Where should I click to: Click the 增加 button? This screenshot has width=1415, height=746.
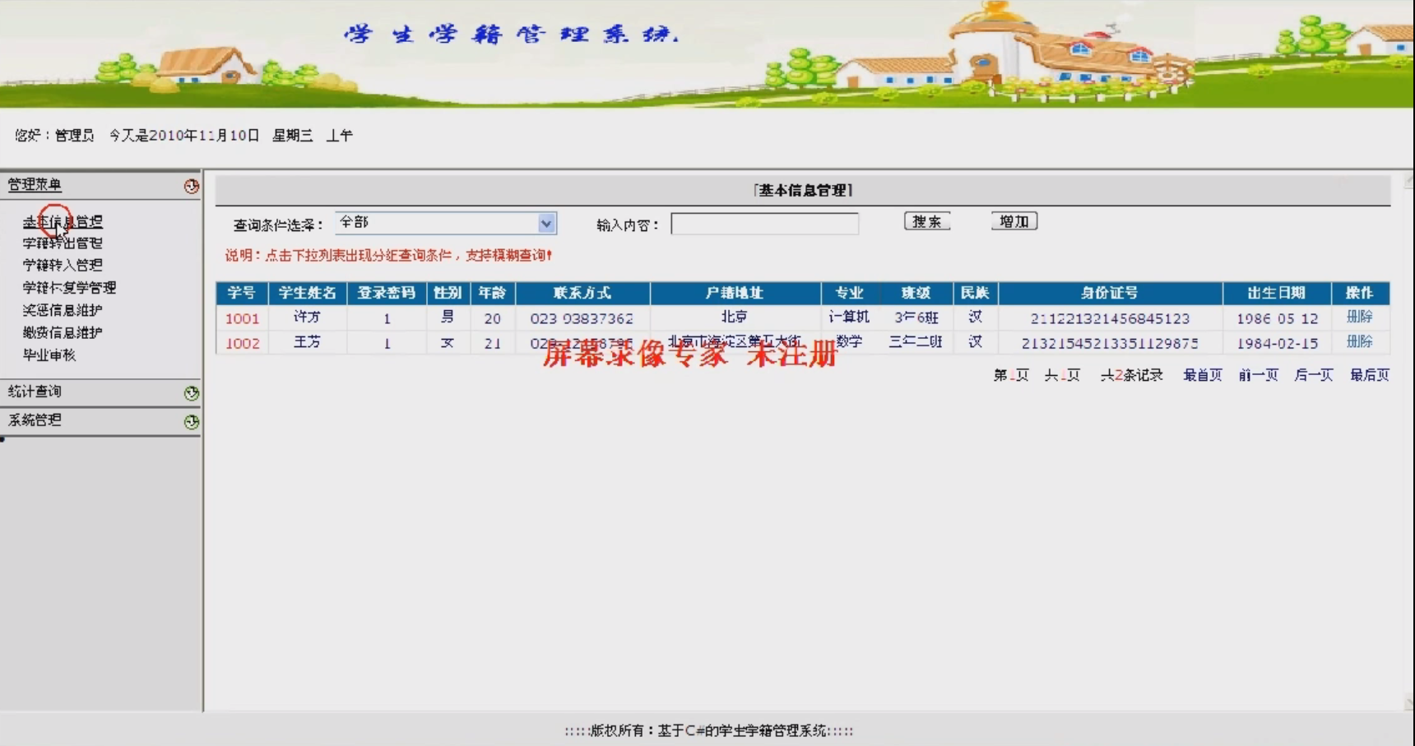[x=1014, y=221]
